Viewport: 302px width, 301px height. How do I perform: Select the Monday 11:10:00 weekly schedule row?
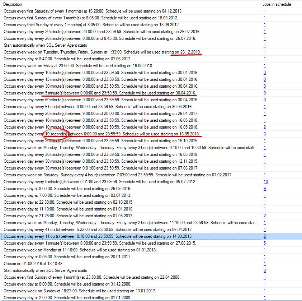click(90, 250)
